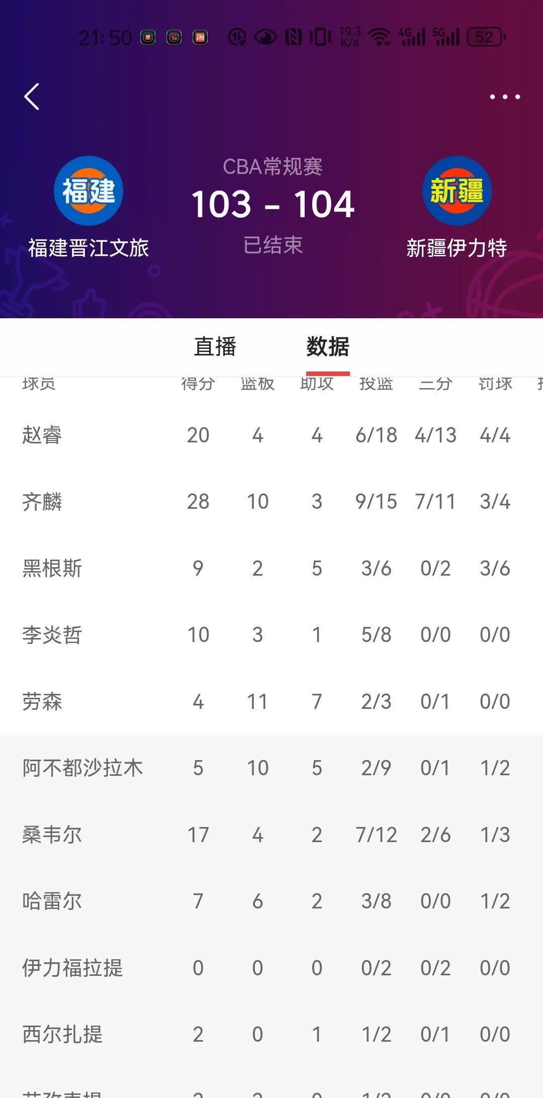Tap the 篮板 column header
Screen dimensions: 543x1098
point(256,383)
